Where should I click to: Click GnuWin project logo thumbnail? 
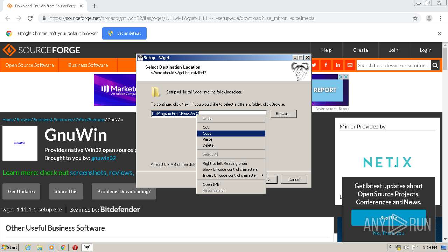tap(20, 143)
